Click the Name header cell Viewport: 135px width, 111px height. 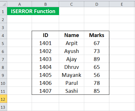71,35
